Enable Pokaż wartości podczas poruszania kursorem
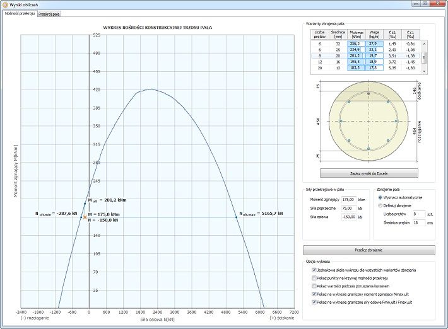 314,286
